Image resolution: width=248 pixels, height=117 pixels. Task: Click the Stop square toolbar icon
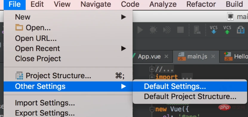180,30
